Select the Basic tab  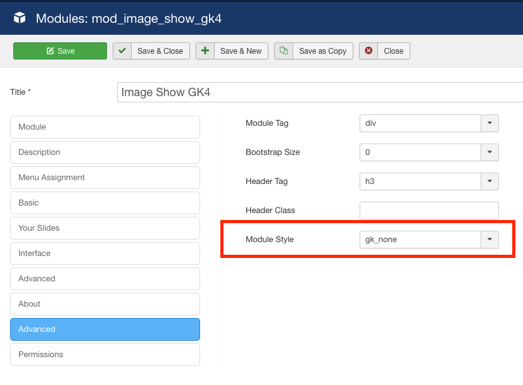click(x=105, y=203)
